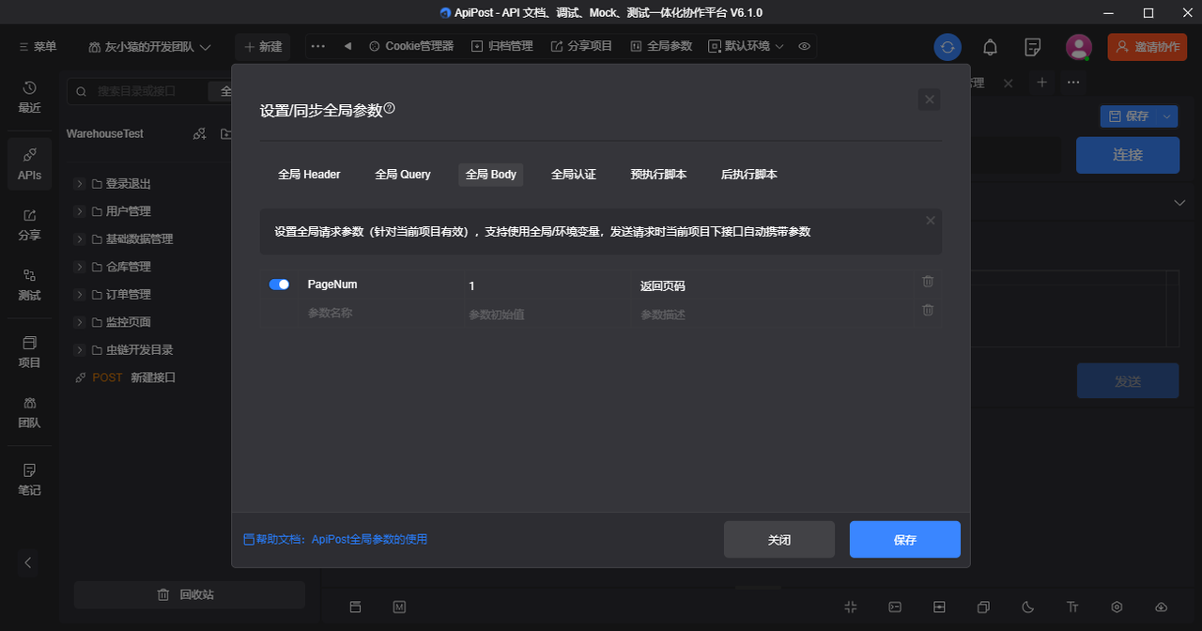Click the eye visibility icon beside 默认环境
Screen dimensions: 1202x631
(x=804, y=46)
